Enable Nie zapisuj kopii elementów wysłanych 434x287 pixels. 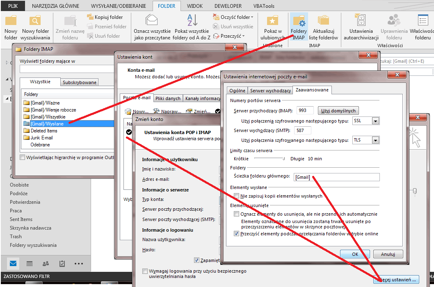[236, 196]
